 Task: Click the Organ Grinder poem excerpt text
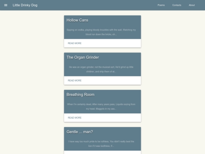pyautogui.click(x=101, y=69)
